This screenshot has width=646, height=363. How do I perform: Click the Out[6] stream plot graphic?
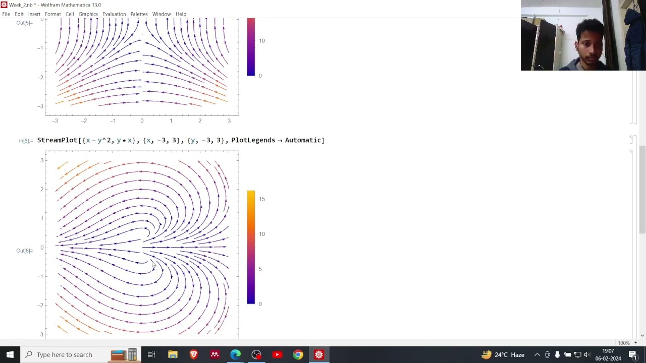[x=142, y=245]
